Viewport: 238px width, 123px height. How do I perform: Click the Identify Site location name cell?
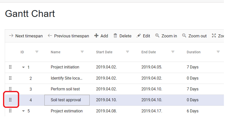tap(66, 78)
